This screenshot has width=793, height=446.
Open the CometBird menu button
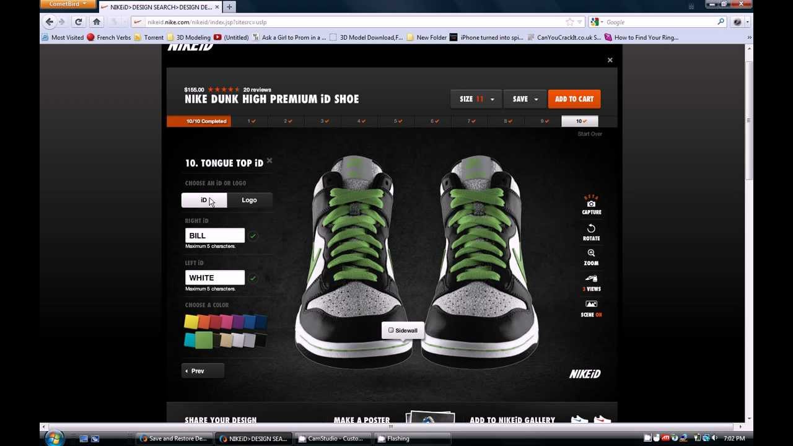click(68, 4)
